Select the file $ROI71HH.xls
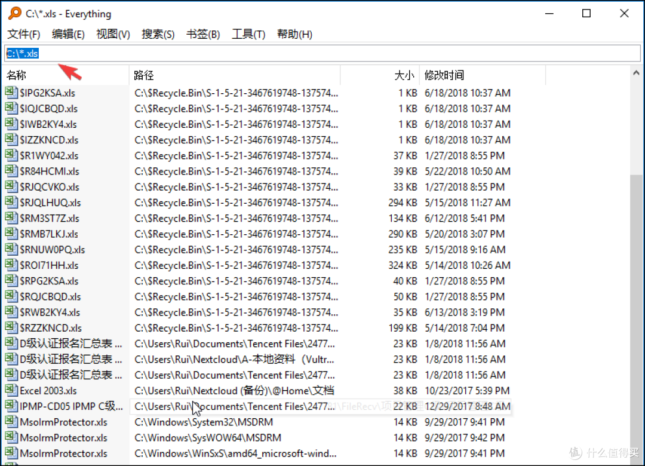The height and width of the screenshot is (466, 645). point(49,265)
